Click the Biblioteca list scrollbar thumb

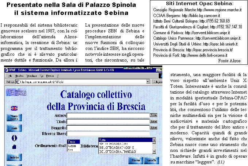point(154,143)
